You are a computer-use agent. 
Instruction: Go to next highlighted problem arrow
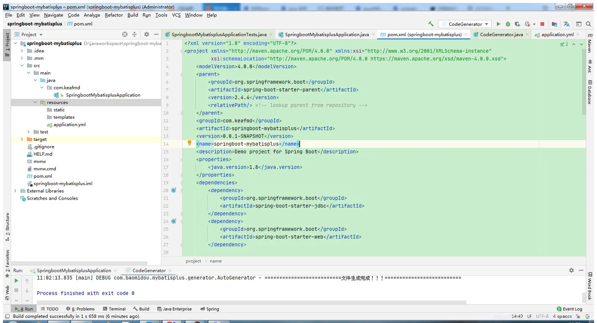click(x=581, y=44)
